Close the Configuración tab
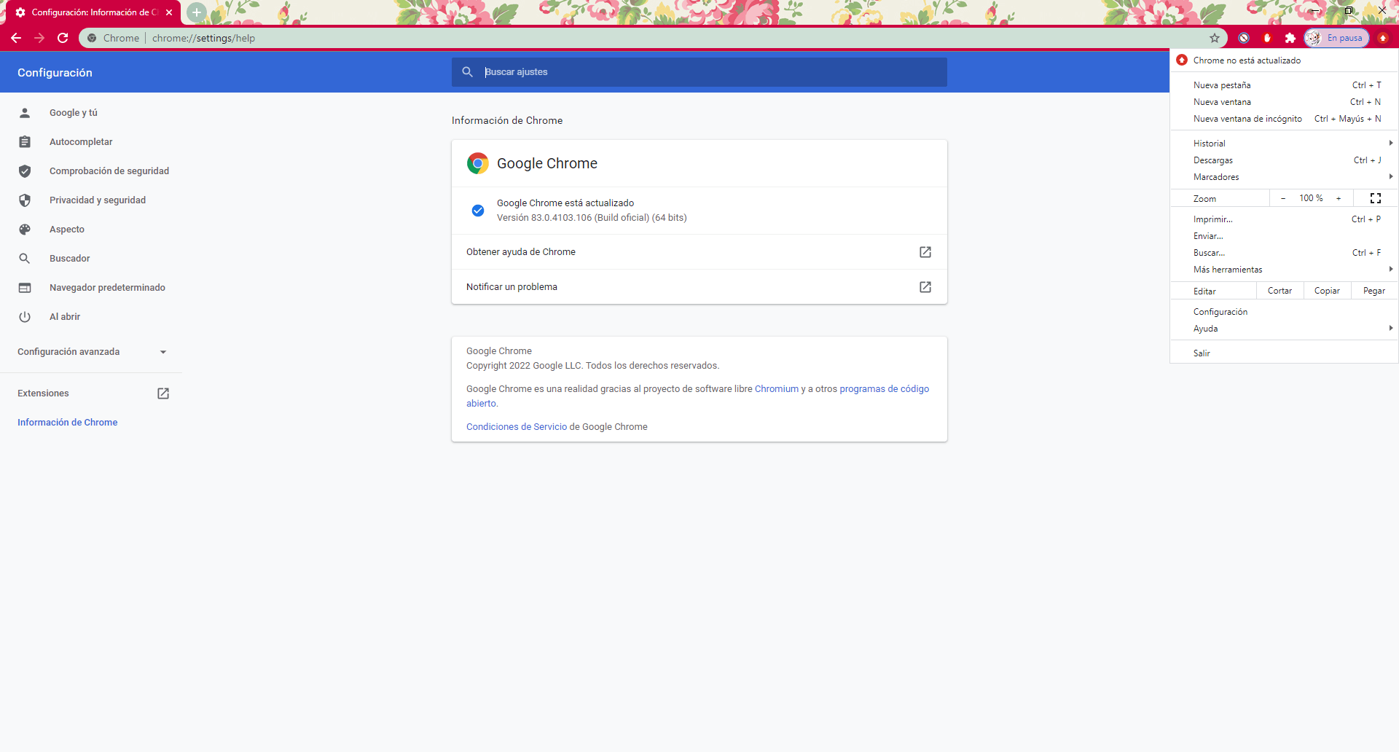Image resolution: width=1399 pixels, height=752 pixels. click(169, 12)
